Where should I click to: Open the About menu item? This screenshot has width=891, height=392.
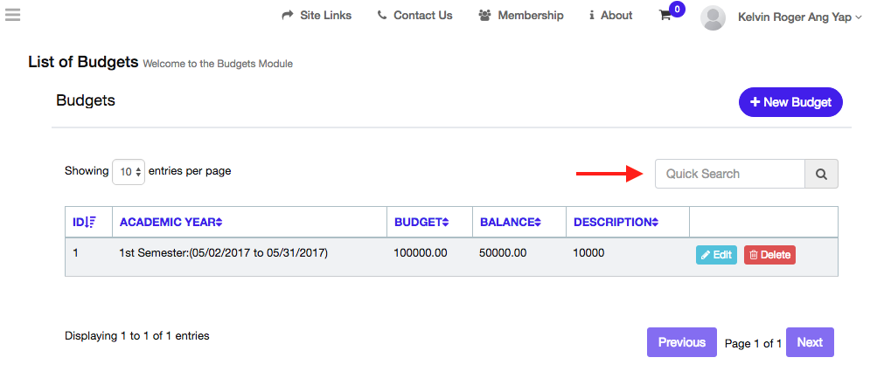611,16
